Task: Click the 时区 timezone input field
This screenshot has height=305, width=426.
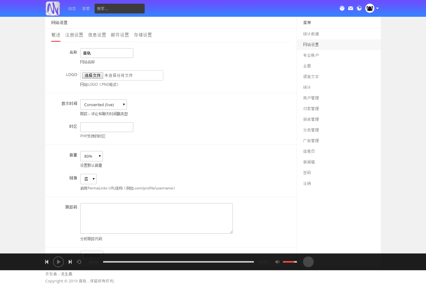Action: pos(107,127)
